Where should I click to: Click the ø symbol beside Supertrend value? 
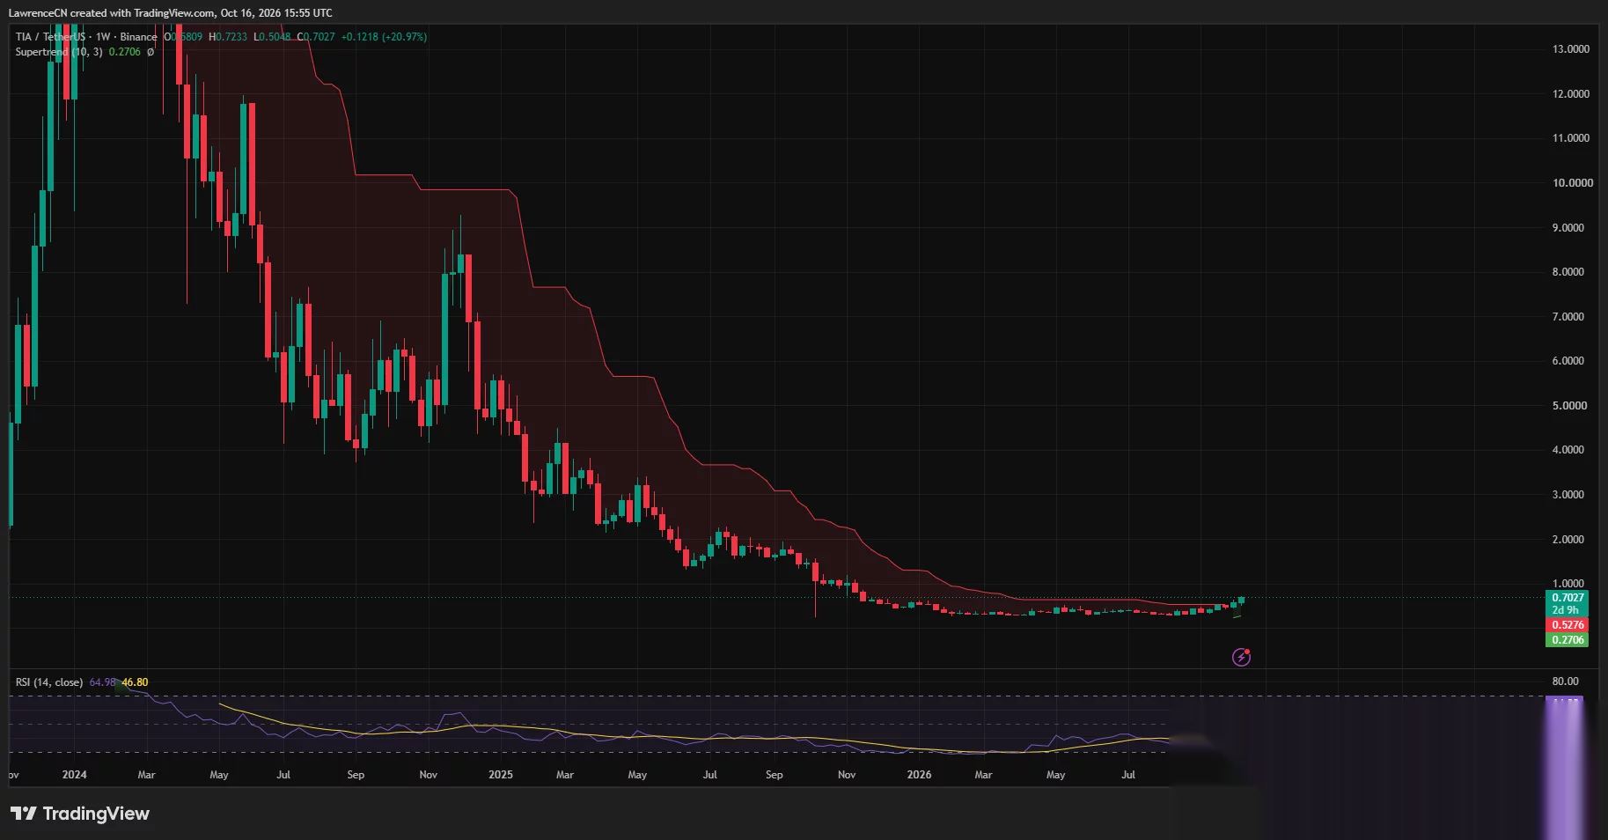pyautogui.click(x=151, y=52)
